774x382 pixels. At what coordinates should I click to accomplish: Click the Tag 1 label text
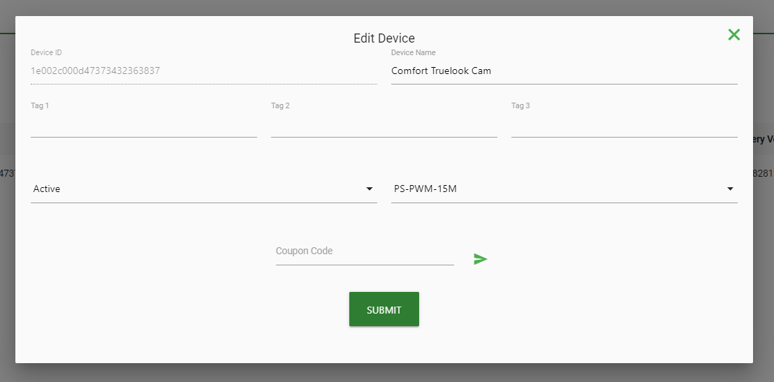[x=40, y=105]
